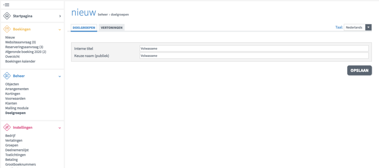Open Afgeronde boeking 2020 (2)

point(26,52)
